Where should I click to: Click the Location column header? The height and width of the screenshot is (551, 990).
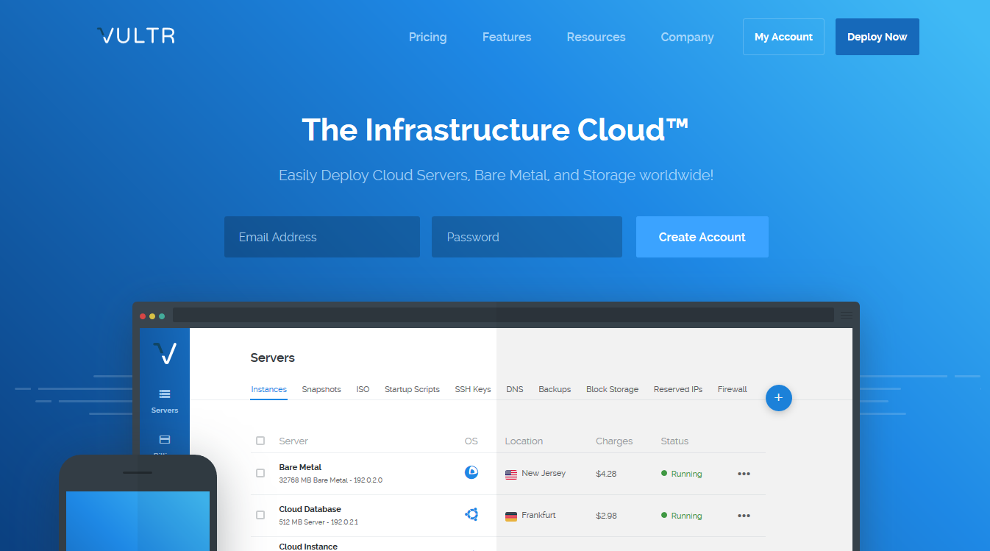[524, 441]
